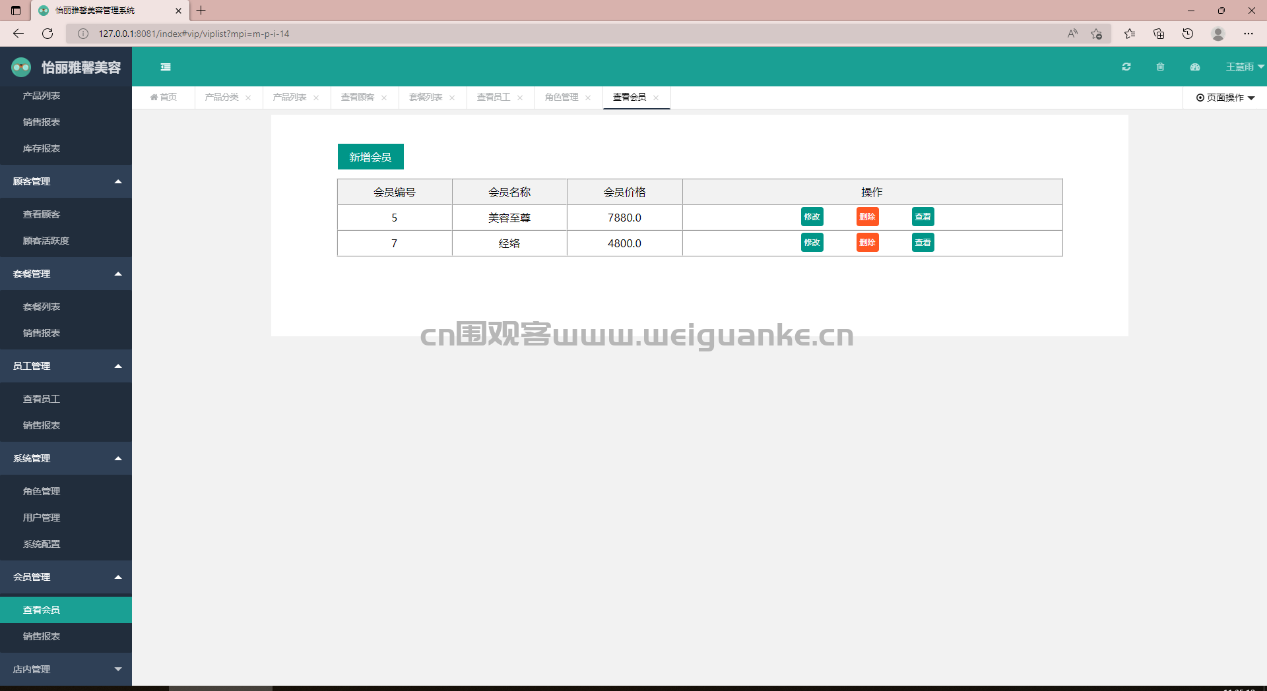
Task: Switch to the 查看顾客 tab
Action: (358, 97)
